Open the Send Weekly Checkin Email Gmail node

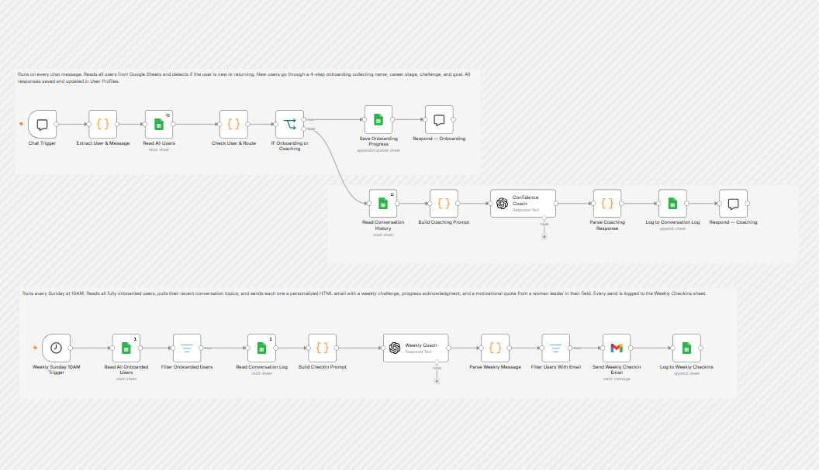(617, 348)
